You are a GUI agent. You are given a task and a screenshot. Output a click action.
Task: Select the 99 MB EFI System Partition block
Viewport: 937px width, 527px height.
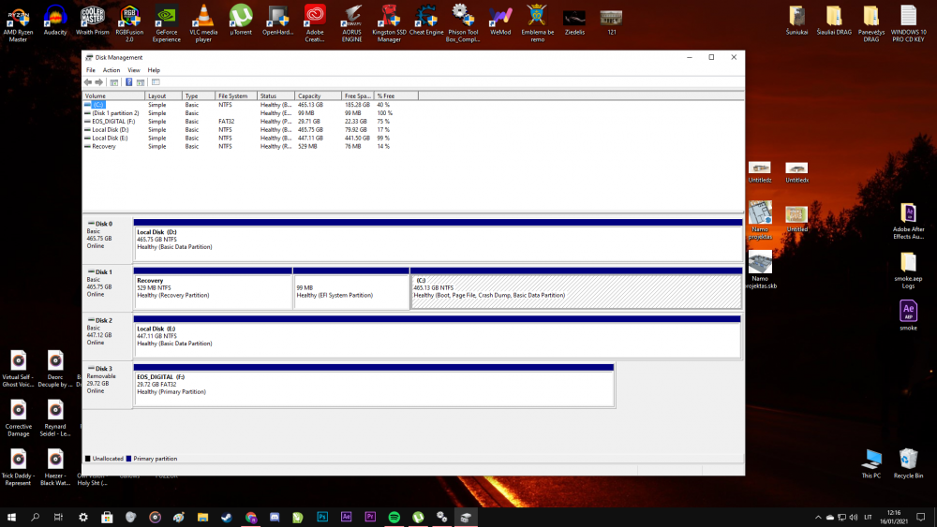coord(351,288)
